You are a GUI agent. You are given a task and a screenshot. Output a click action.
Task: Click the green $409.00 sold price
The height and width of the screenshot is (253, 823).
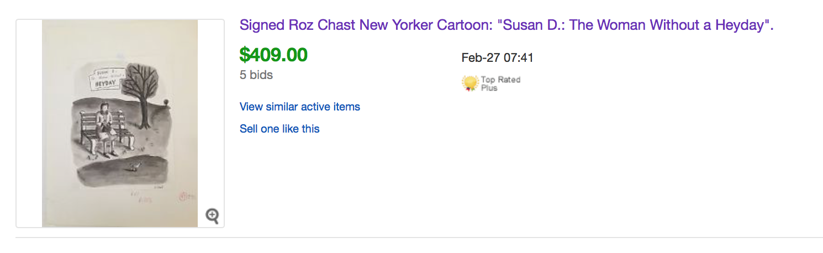[273, 55]
